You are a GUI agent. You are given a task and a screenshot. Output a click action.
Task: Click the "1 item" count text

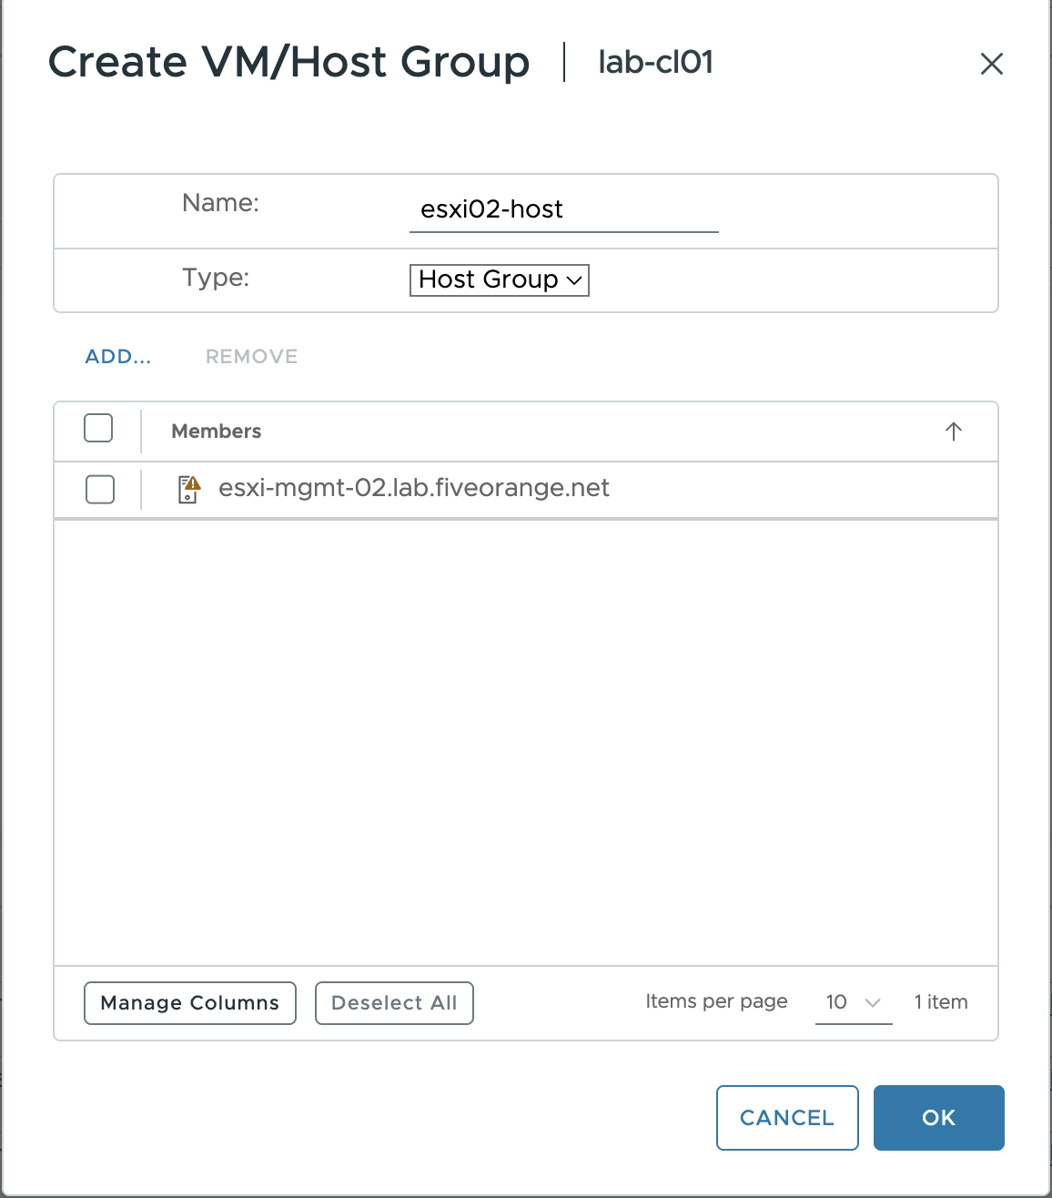click(941, 1002)
